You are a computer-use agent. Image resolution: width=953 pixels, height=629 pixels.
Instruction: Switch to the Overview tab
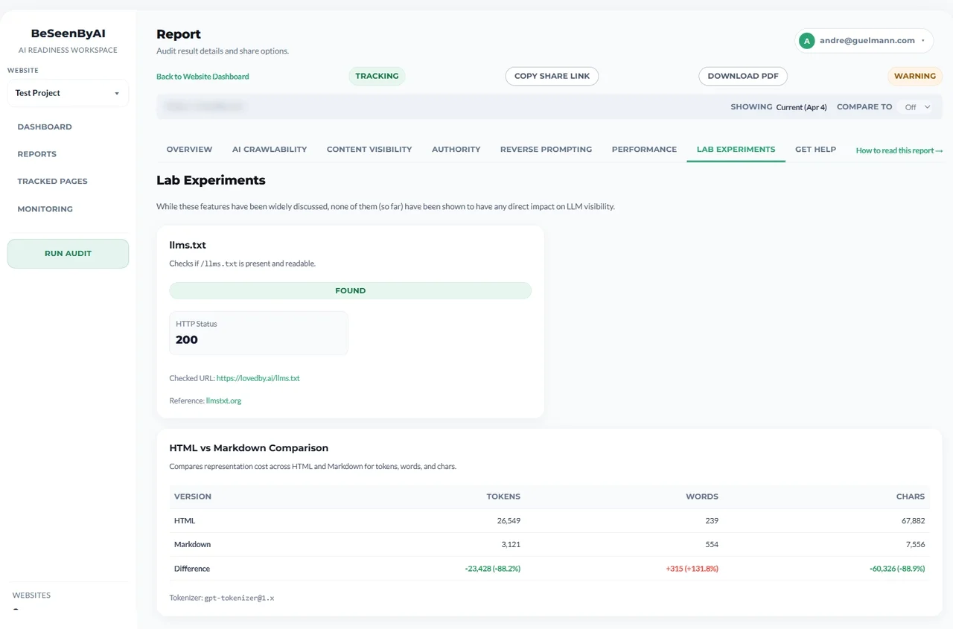point(189,150)
